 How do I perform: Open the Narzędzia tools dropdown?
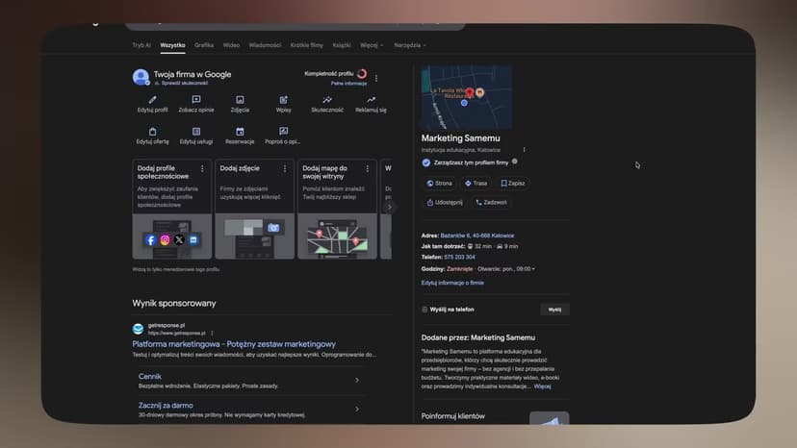coord(410,45)
